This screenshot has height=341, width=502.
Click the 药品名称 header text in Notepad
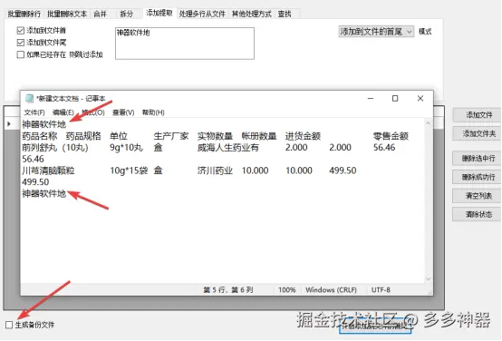click(39, 136)
